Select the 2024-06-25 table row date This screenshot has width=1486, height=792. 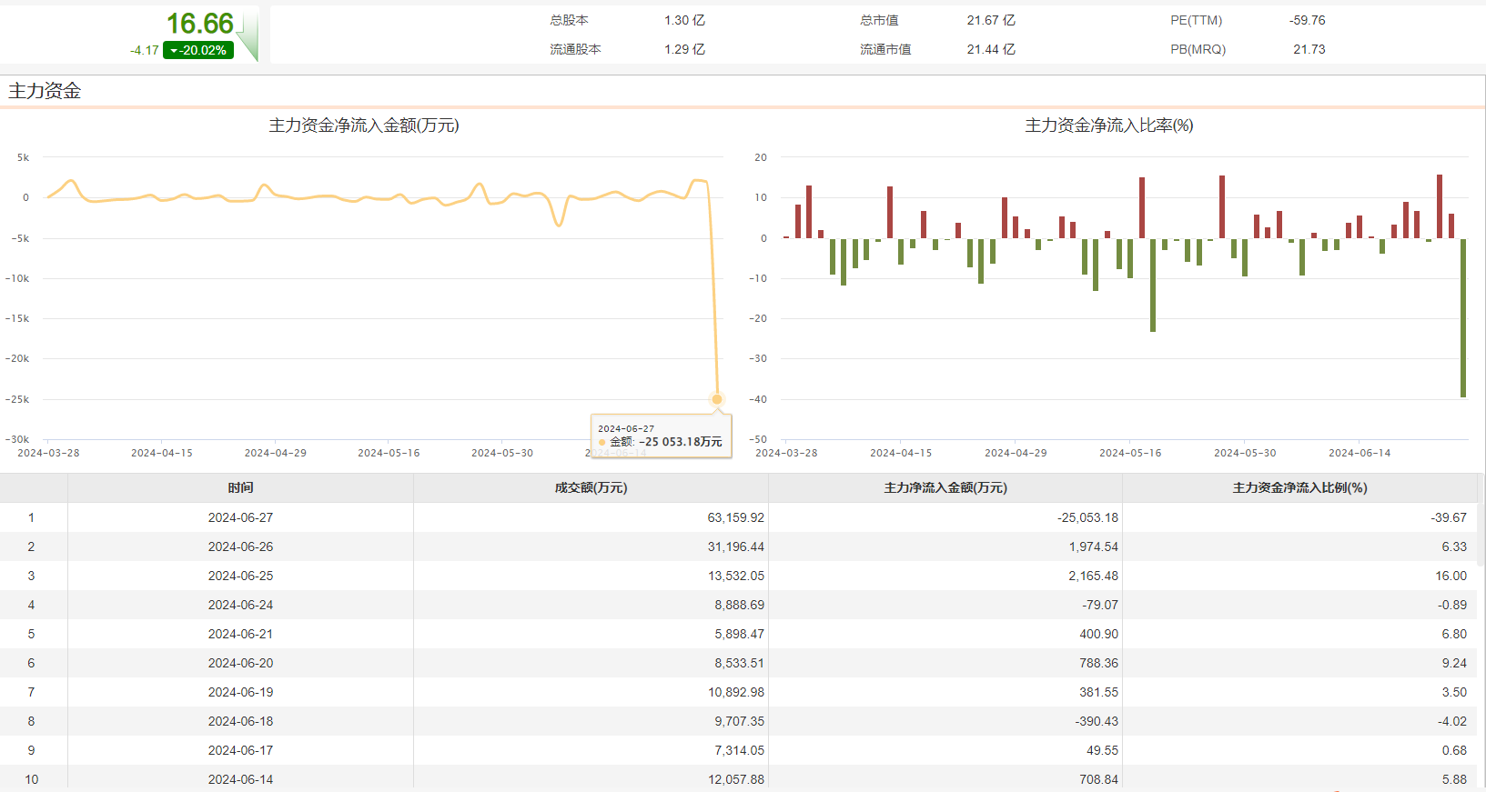click(240, 576)
